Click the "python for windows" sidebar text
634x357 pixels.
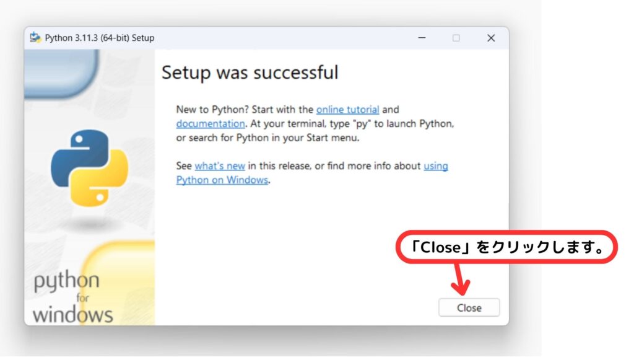click(72, 297)
